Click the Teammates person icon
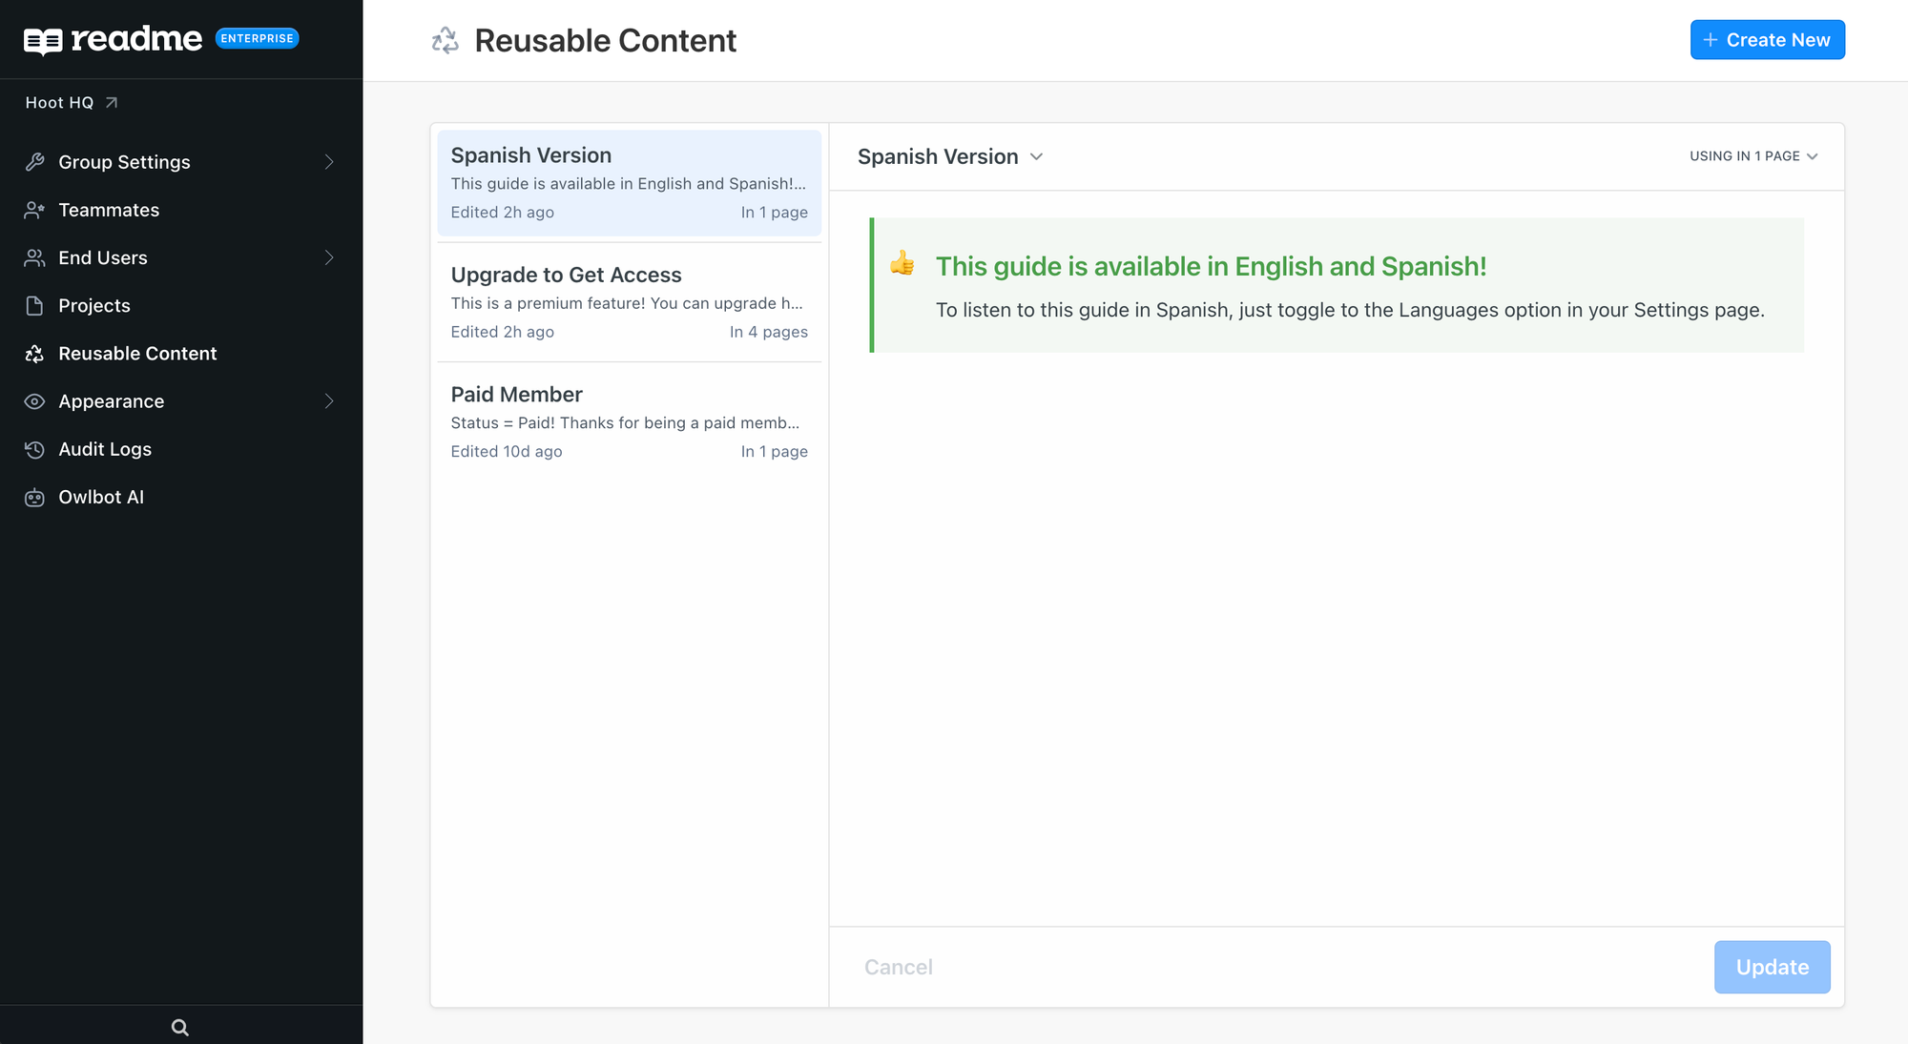 coord(35,210)
